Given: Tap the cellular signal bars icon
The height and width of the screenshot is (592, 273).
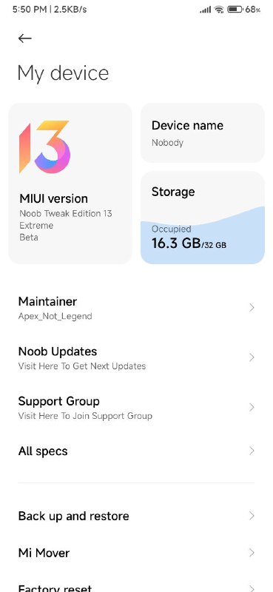Looking at the screenshot, I should coord(206,10).
